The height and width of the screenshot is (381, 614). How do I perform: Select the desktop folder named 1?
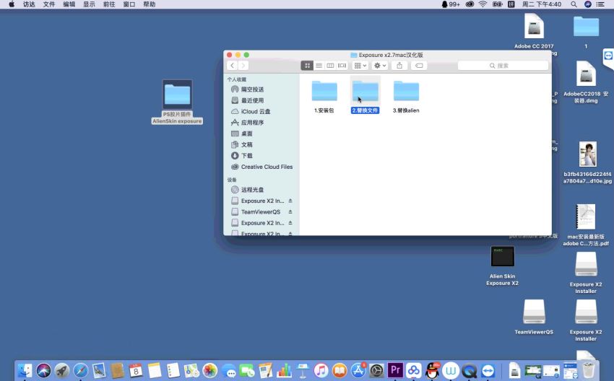coord(586,27)
